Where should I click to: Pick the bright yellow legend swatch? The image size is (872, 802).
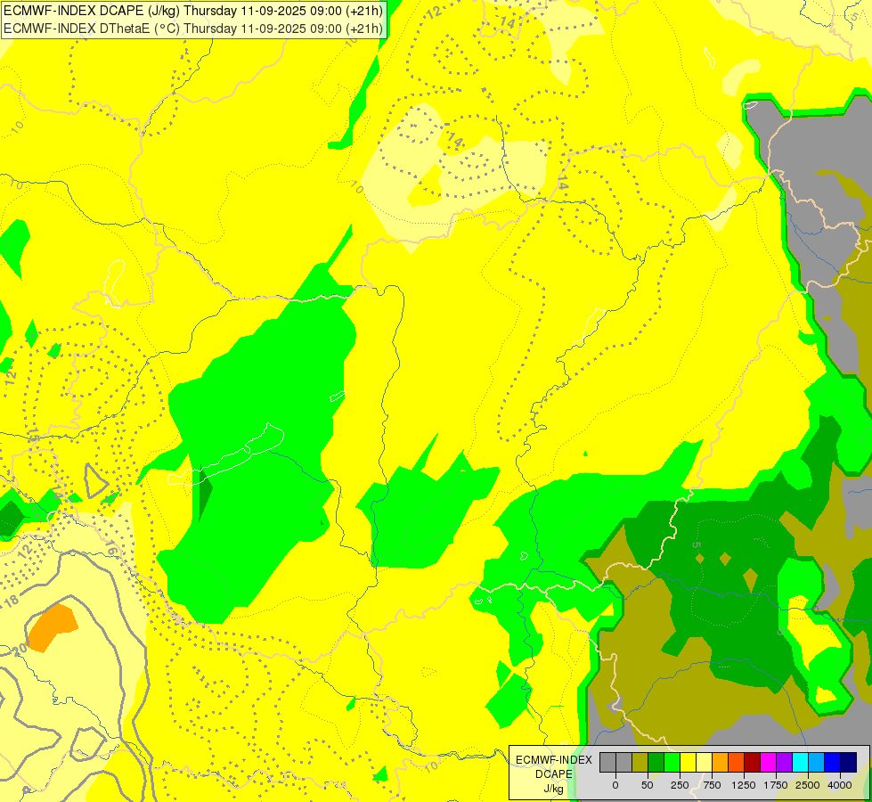688,762
